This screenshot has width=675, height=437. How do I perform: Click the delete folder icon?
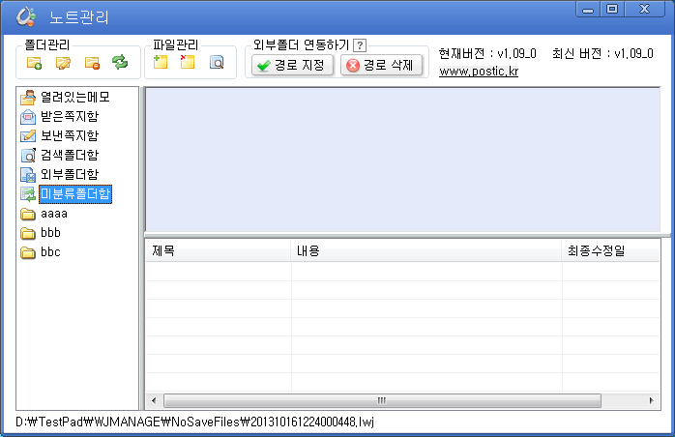click(x=92, y=63)
